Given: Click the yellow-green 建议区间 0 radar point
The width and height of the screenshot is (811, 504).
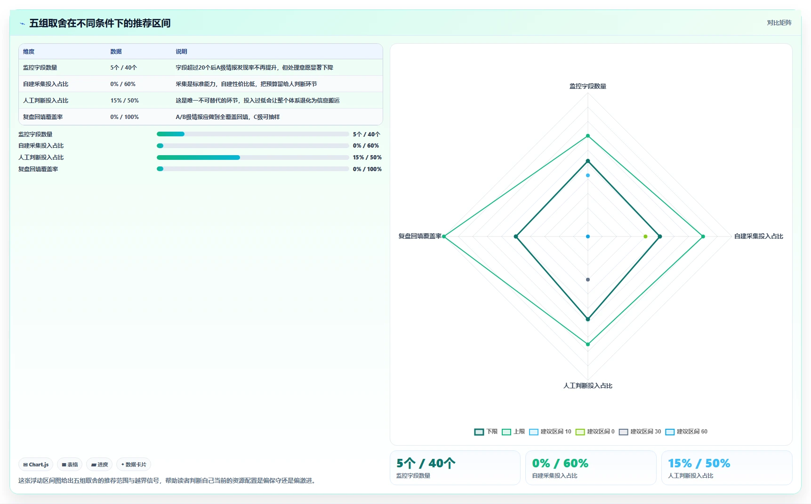Looking at the screenshot, I should (645, 236).
